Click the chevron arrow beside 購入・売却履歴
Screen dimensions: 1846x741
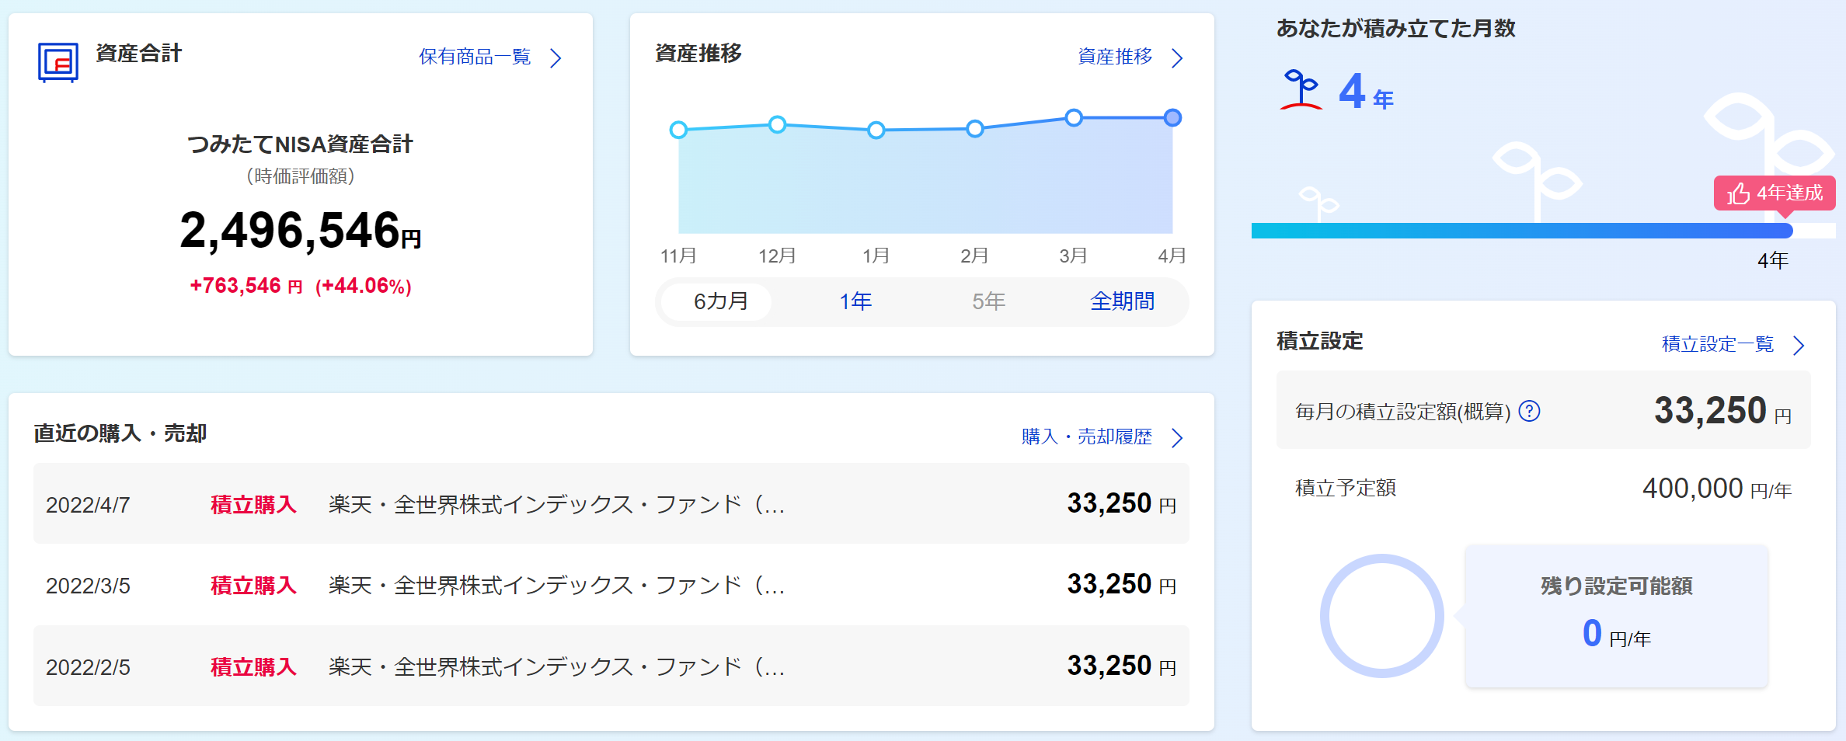[1177, 438]
